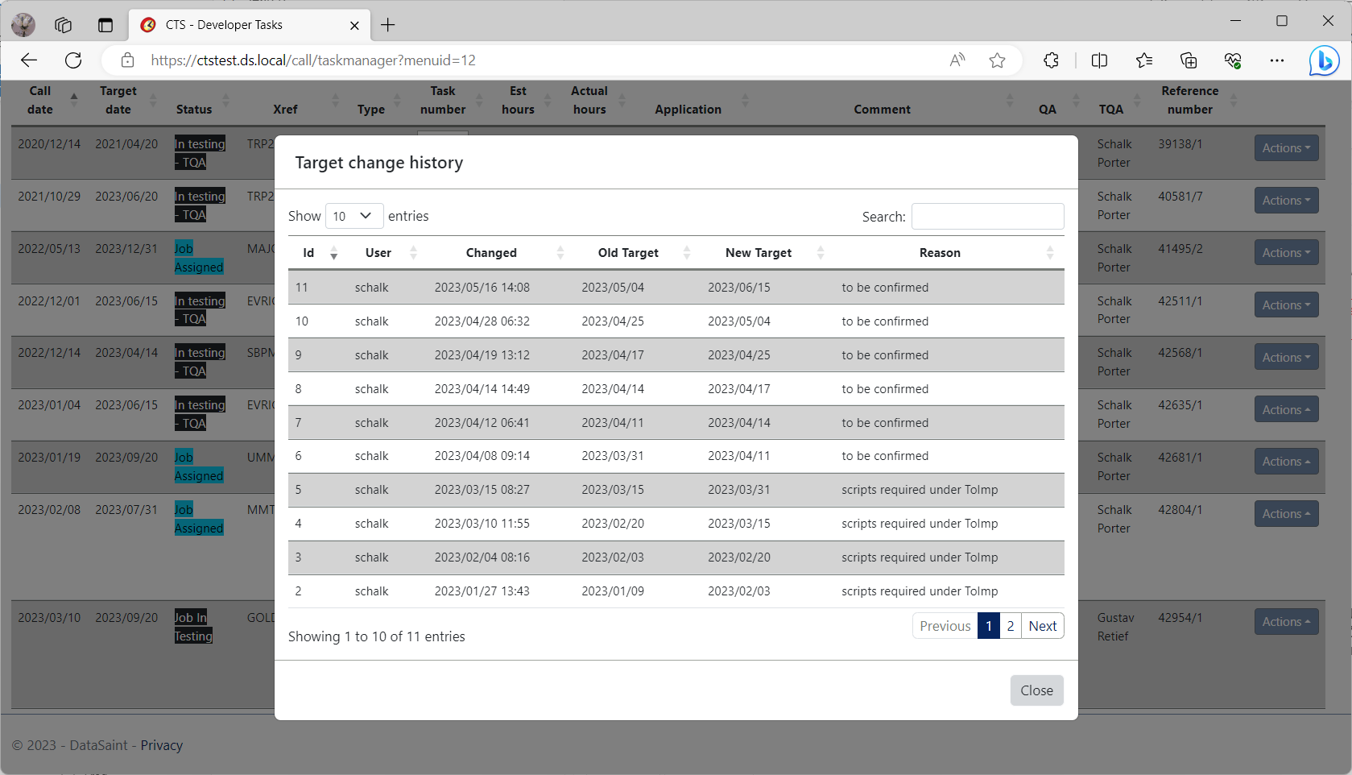Image resolution: width=1352 pixels, height=775 pixels.
Task: Open a new browser tab
Action: click(x=388, y=25)
